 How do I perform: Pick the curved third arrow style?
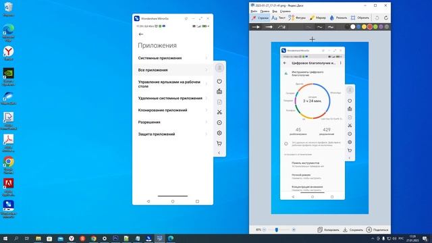281,27
